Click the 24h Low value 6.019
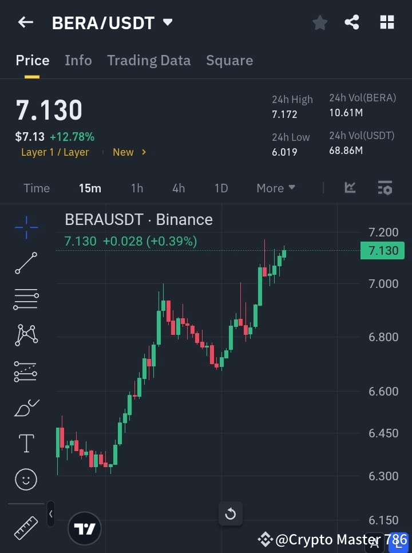The height and width of the screenshot is (553, 412). coord(284,152)
